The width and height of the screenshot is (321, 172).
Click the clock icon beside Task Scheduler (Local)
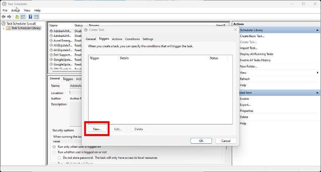[x=4, y=23]
